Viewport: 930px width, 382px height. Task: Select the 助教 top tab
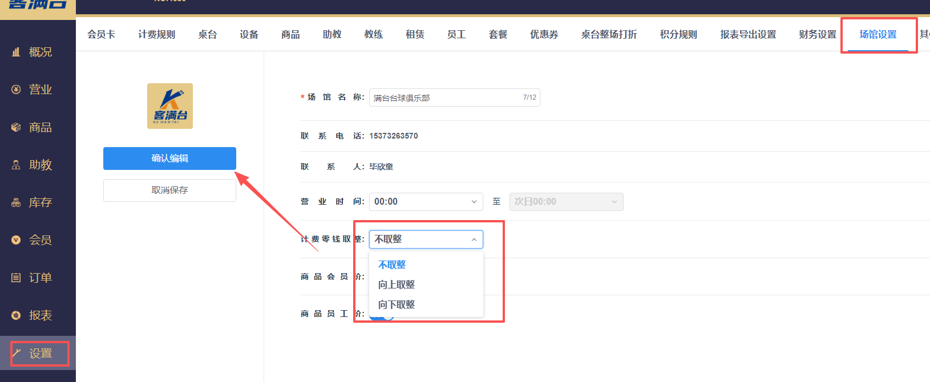pos(332,34)
